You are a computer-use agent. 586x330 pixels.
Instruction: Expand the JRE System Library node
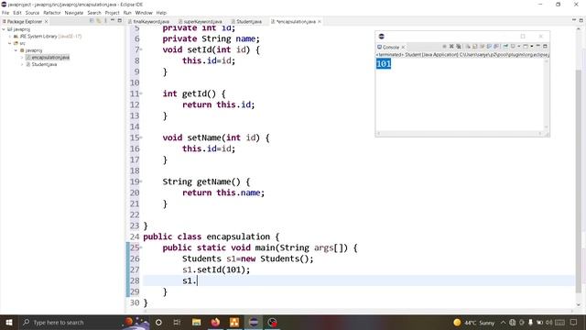pos(10,37)
